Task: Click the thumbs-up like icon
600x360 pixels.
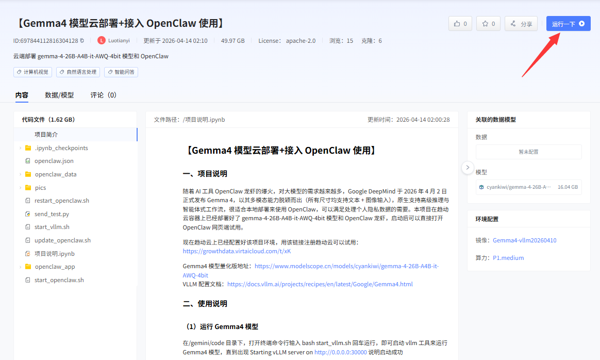Action: pyautogui.click(x=457, y=24)
